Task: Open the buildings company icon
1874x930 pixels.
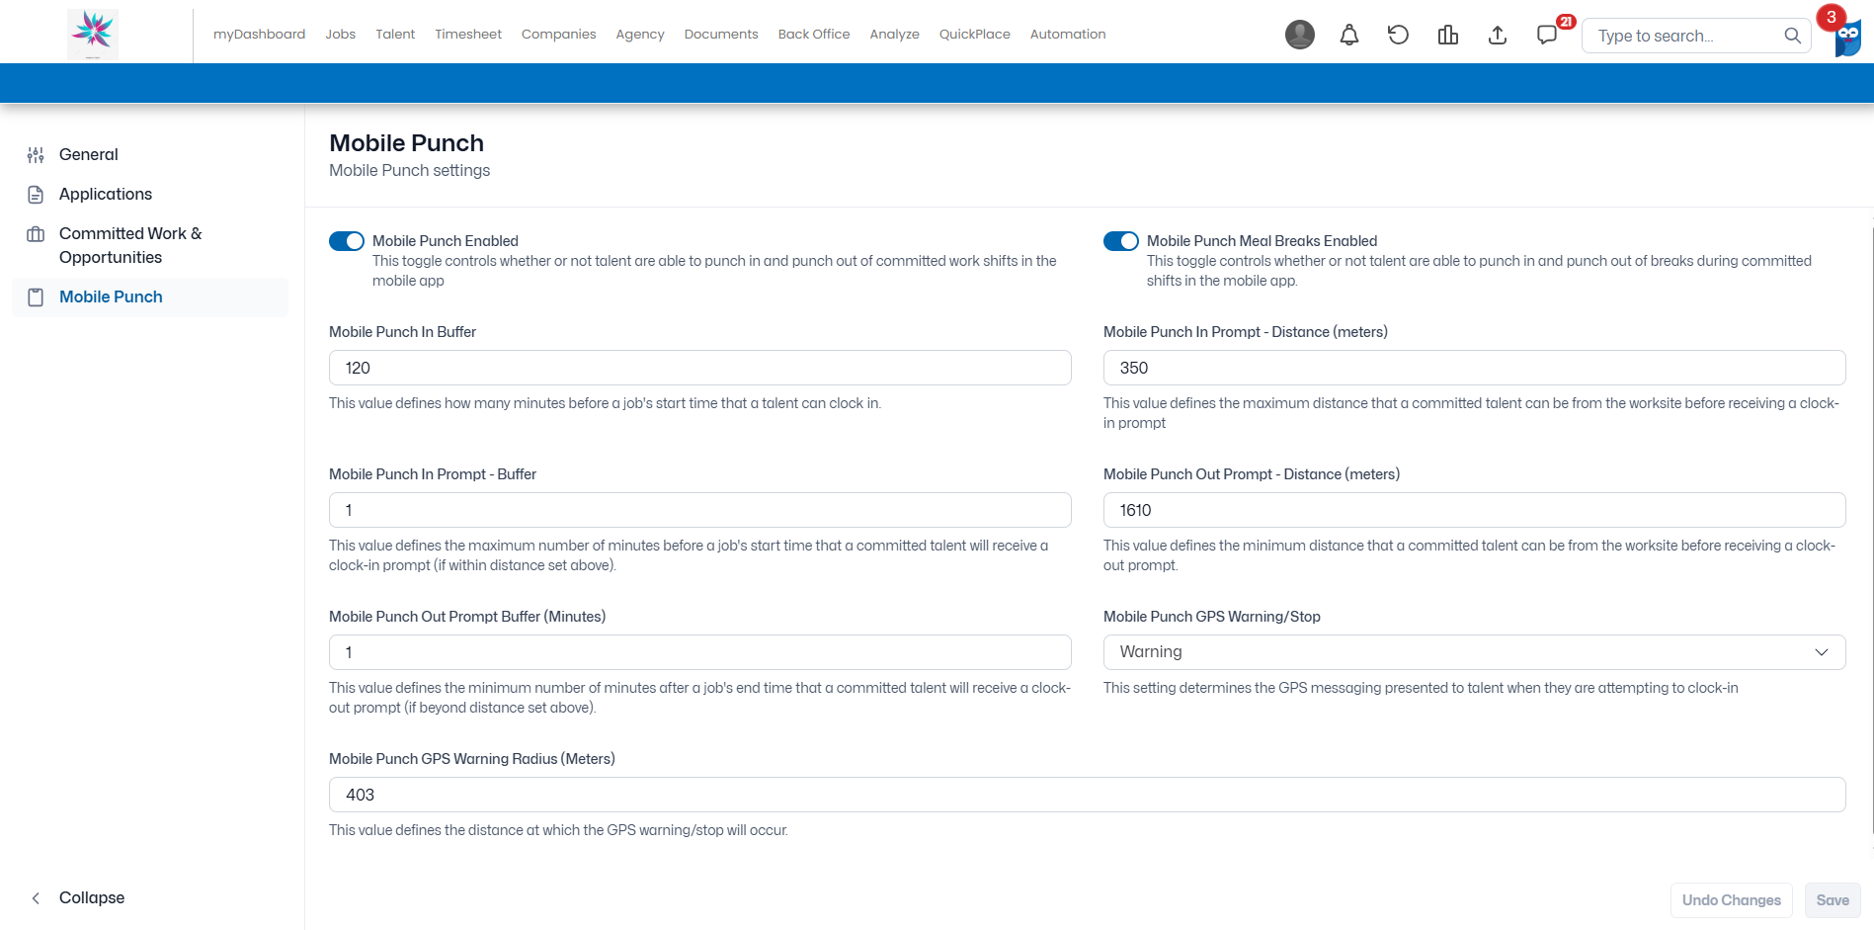Action: point(1448,35)
